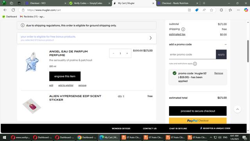
Task: Expand free bonus products chevron
Action: click(x=151, y=38)
